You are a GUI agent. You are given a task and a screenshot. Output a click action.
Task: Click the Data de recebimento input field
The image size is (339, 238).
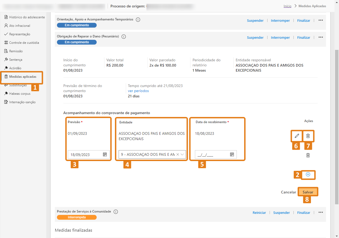212,155
